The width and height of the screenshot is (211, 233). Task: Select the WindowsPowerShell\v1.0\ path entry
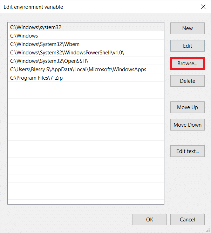[x=67, y=53]
